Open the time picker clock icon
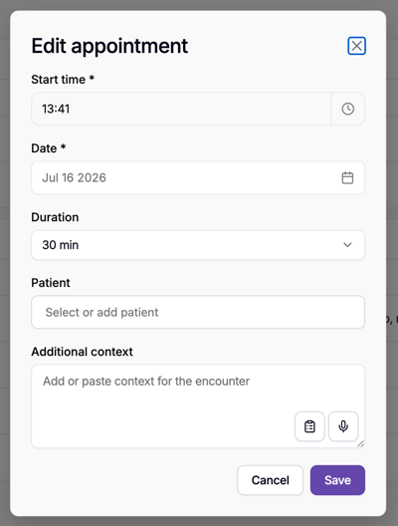Screen dimensions: 398x526 (x=347, y=109)
